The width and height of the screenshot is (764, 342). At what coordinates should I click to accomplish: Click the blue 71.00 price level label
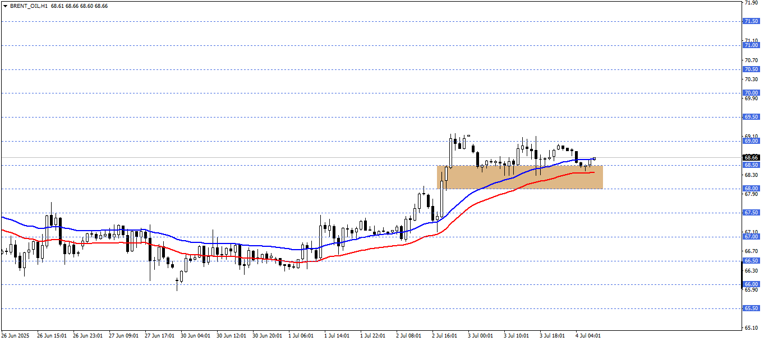751,45
